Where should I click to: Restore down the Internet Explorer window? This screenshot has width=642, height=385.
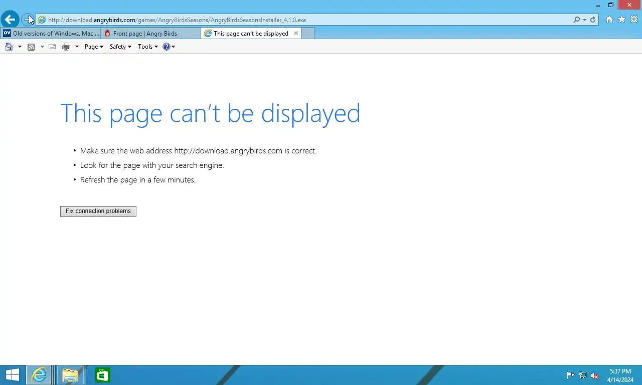tap(611, 5)
